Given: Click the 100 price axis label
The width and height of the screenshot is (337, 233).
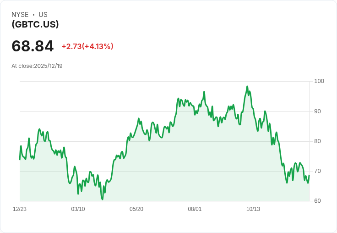Looking at the screenshot, I should tap(319, 81).
